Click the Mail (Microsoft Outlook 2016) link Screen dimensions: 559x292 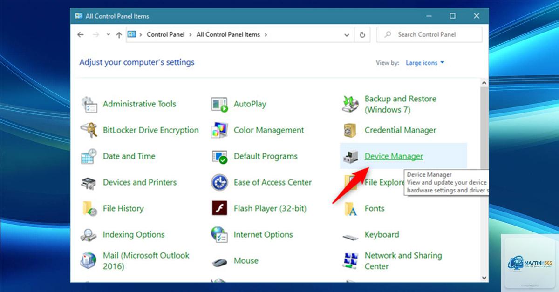pyautogui.click(x=146, y=261)
